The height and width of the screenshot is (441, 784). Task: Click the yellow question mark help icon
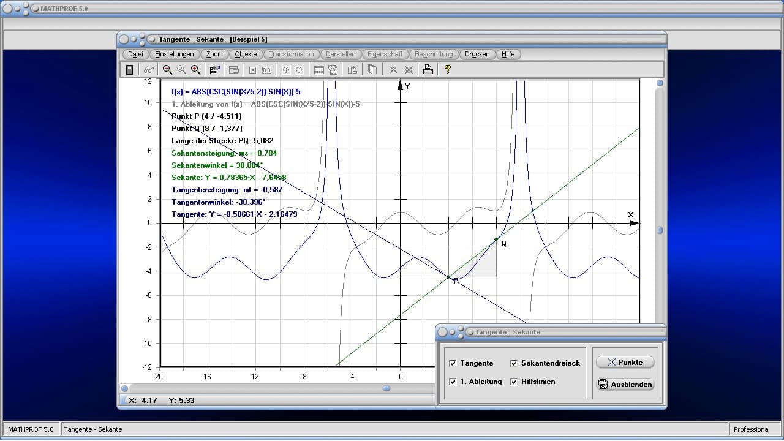(x=448, y=70)
